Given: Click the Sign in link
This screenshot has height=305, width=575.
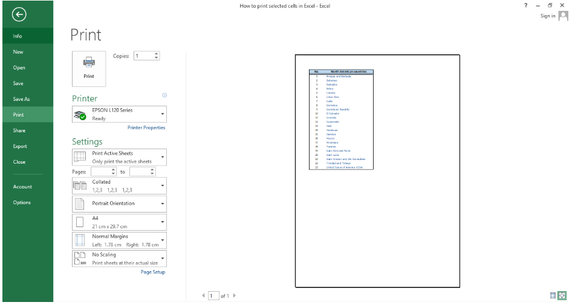Looking at the screenshot, I should click(x=548, y=16).
